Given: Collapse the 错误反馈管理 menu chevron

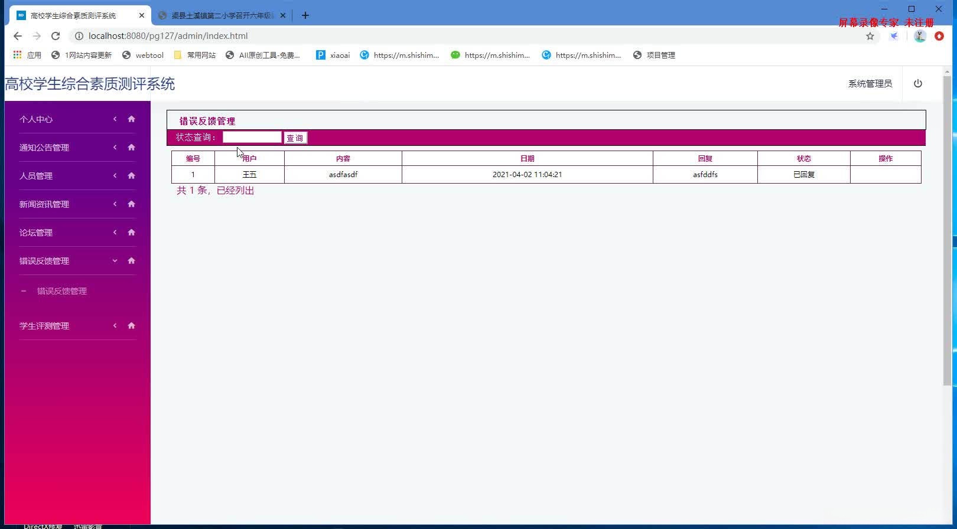Looking at the screenshot, I should click(115, 261).
